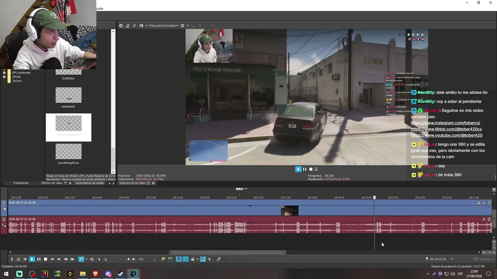Expand the VEGAS folder in tree

coord(4,77)
